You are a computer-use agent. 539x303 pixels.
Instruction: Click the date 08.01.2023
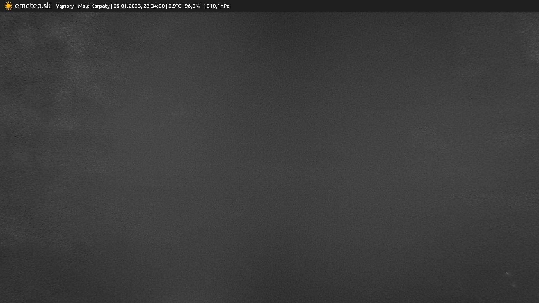pyautogui.click(x=127, y=6)
